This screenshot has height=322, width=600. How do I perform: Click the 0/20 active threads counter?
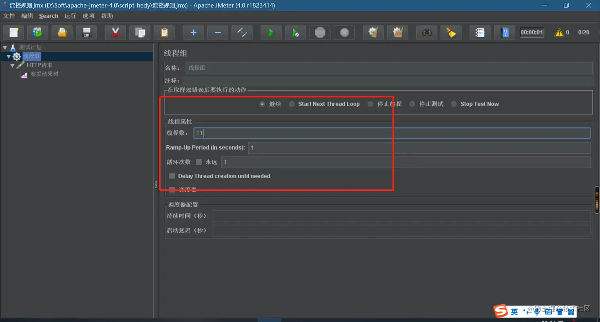pyautogui.click(x=583, y=32)
